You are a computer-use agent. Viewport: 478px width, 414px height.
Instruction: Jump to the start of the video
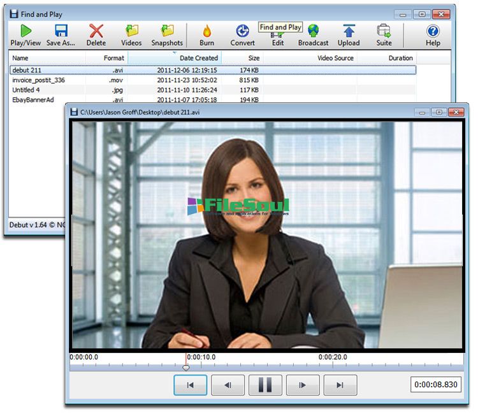pyautogui.click(x=190, y=385)
